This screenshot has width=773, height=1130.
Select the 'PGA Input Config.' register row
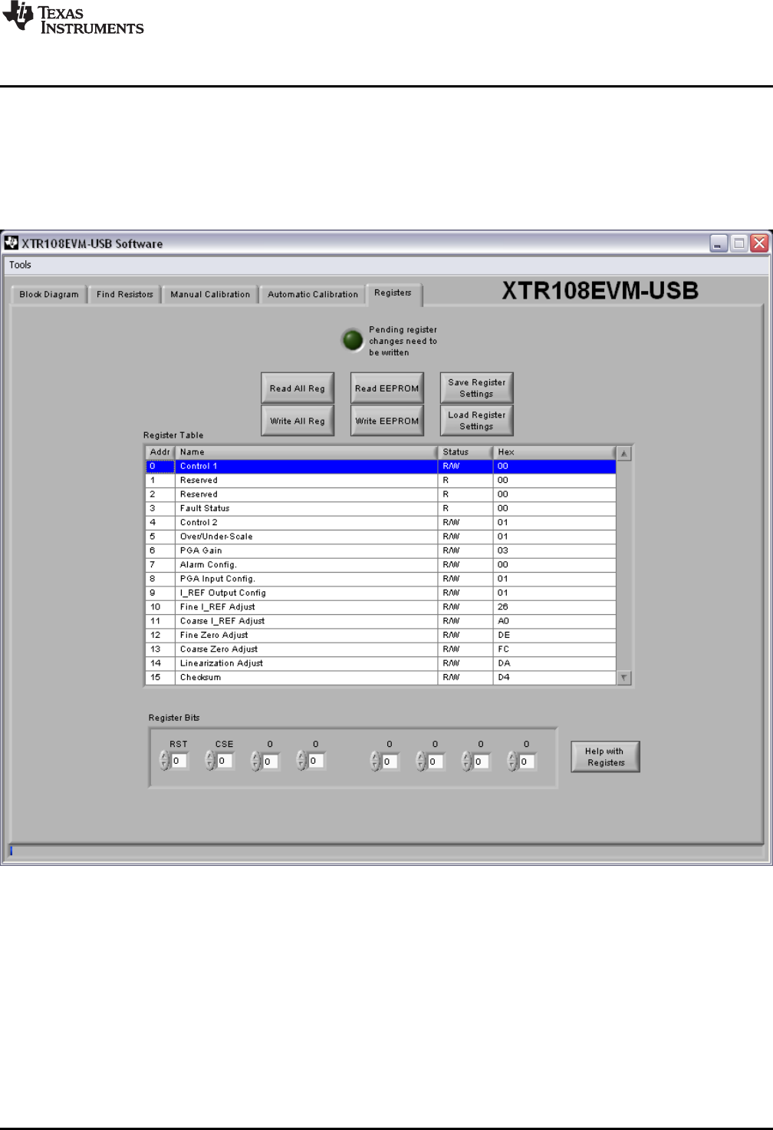click(381, 579)
